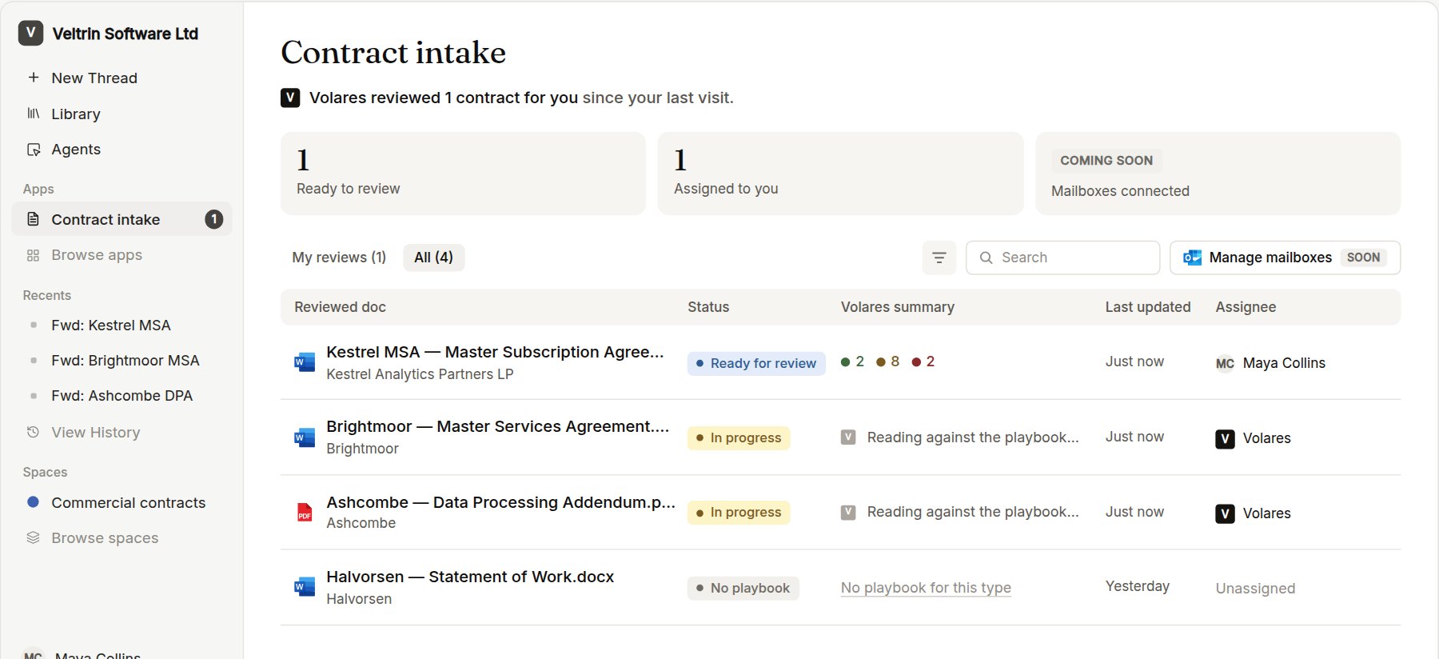Image resolution: width=1439 pixels, height=659 pixels.
Task: Click the amber summary count 8
Action: (888, 361)
